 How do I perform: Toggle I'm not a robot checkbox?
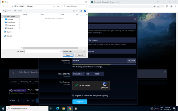pos(76,86)
